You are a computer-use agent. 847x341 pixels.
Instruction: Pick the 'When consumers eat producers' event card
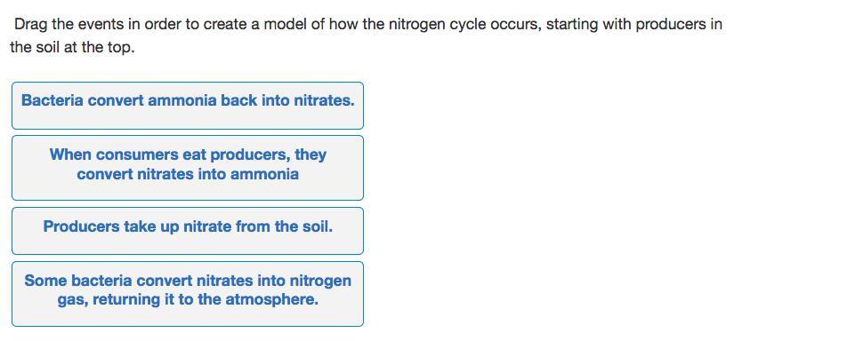(x=188, y=168)
